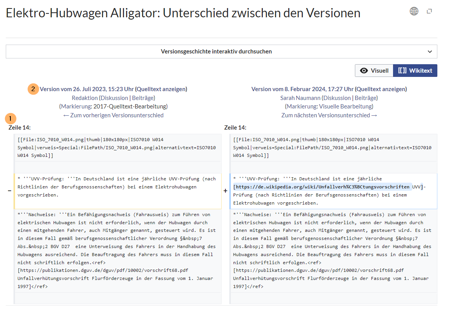Click the orange annotation marker 2

point(33,89)
